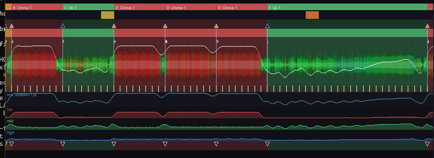Select the orange triangle at the end of E Up 1
434x158 pixels.
(427, 26)
